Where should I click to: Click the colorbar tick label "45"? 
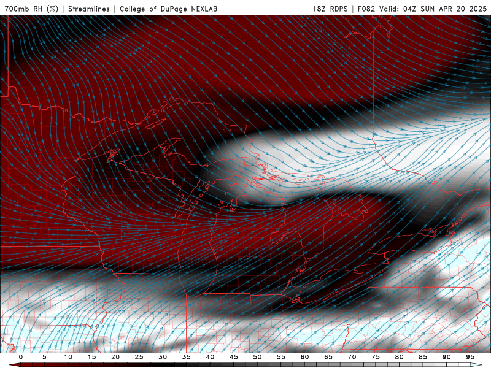pos(234,357)
